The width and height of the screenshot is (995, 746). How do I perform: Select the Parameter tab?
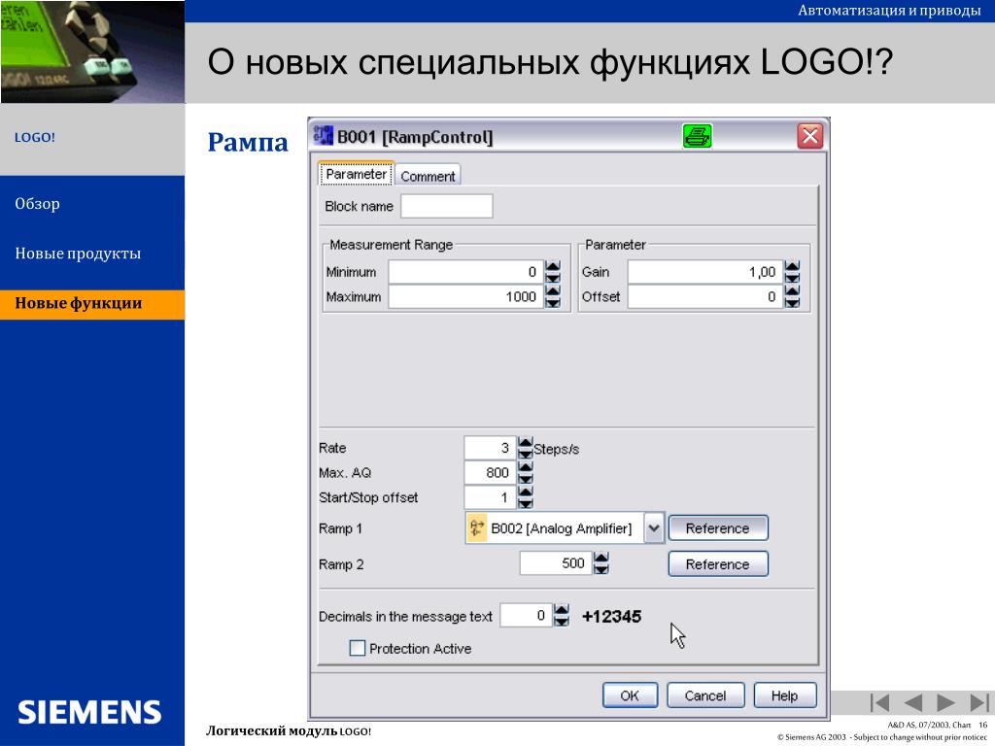(356, 174)
